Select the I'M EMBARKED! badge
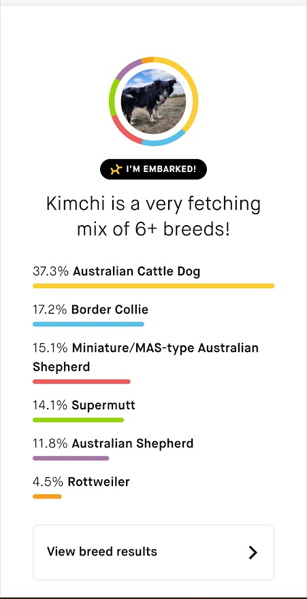Viewport: 307px width, 599px height. 153,169
